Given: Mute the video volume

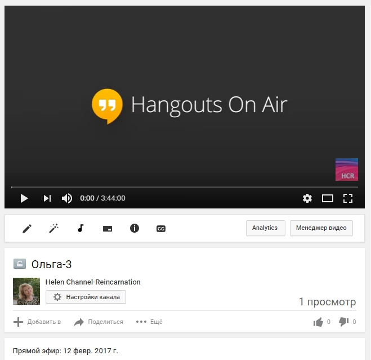Looking at the screenshot, I should [x=67, y=198].
